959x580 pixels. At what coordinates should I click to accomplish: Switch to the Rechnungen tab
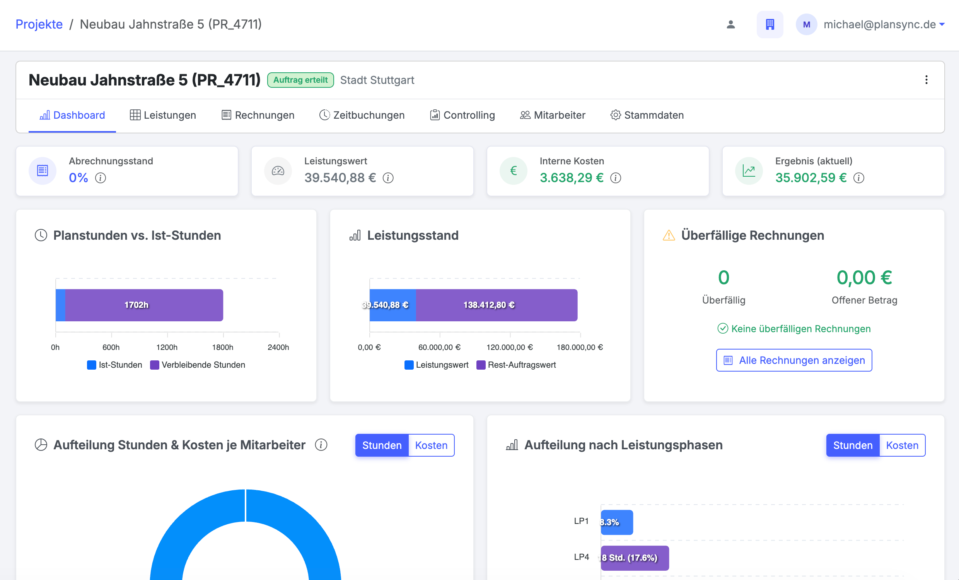[257, 115]
